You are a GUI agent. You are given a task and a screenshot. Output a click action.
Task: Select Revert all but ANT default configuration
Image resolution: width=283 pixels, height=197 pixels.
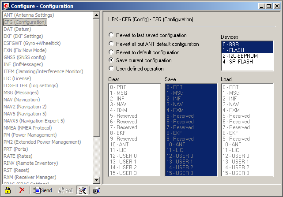tap(154, 44)
